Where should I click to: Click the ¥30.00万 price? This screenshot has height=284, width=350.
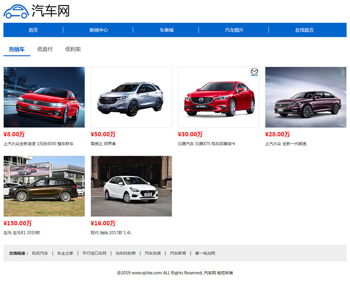coord(190,134)
